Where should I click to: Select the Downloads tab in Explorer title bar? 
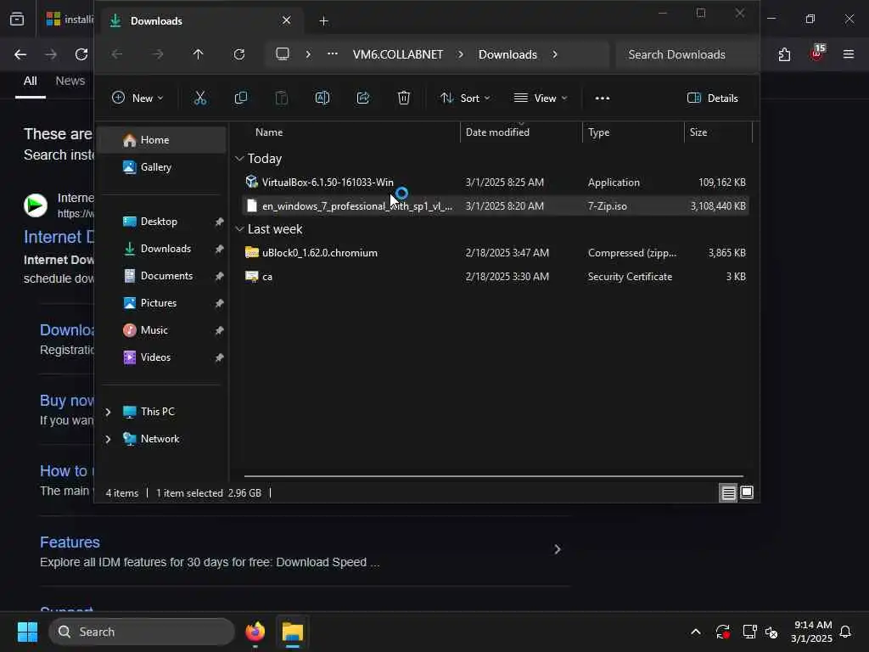[200, 21]
